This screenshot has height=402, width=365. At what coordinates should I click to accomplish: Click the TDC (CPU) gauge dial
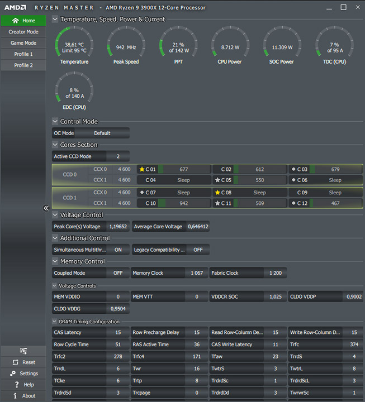click(x=334, y=42)
